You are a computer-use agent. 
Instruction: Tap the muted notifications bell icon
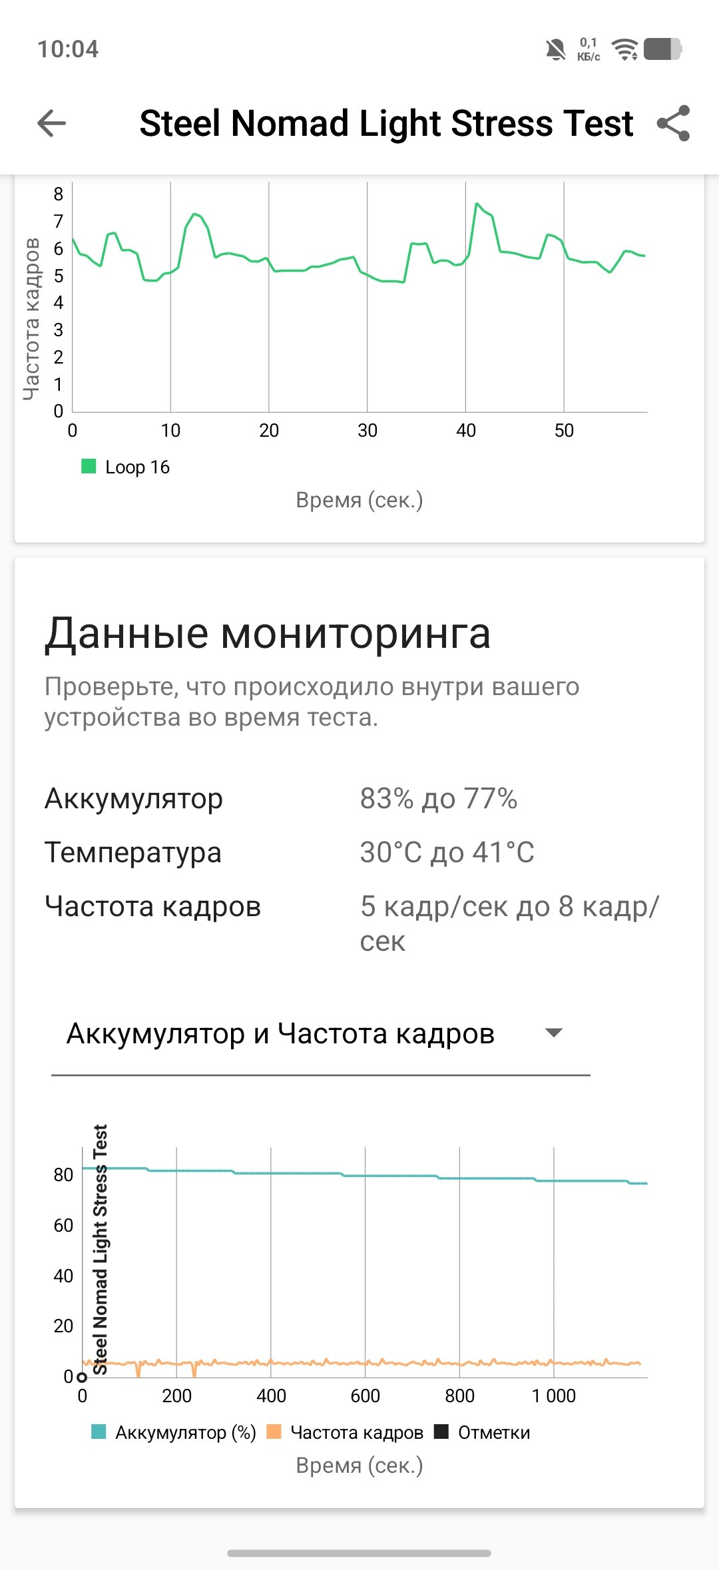tap(555, 49)
